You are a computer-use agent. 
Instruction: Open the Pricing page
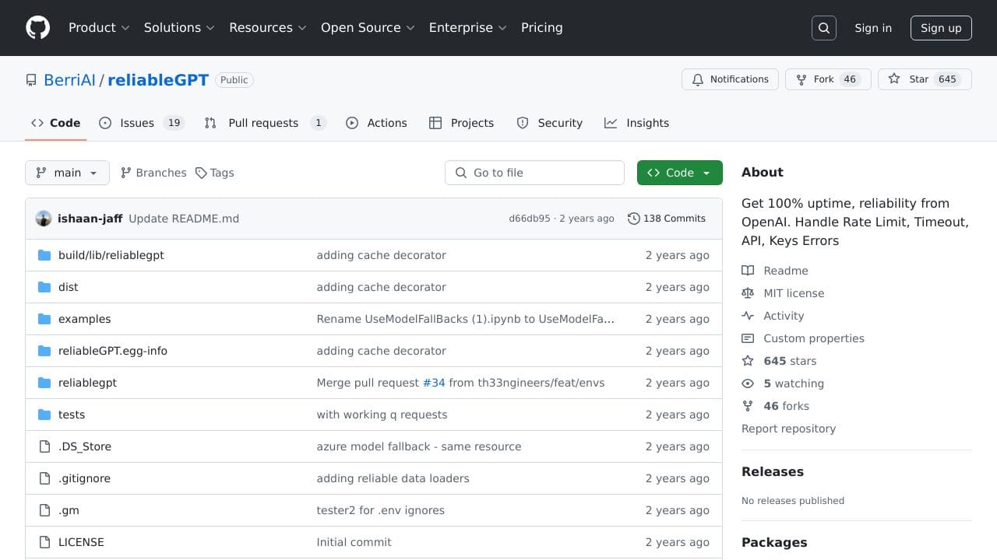(x=541, y=27)
